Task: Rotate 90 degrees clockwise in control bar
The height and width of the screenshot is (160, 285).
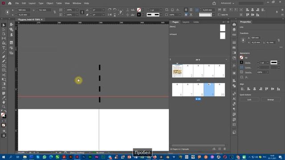Action: [110, 10]
